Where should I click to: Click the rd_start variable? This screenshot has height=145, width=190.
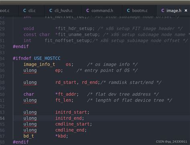pos(66,82)
